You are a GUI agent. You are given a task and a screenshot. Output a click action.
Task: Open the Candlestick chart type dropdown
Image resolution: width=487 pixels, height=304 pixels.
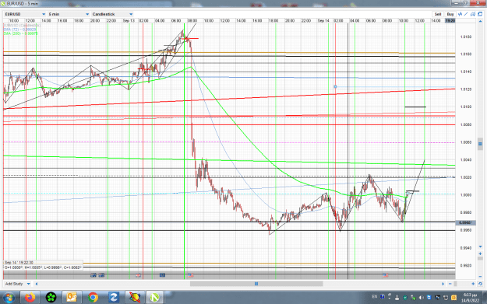tap(112, 14)
